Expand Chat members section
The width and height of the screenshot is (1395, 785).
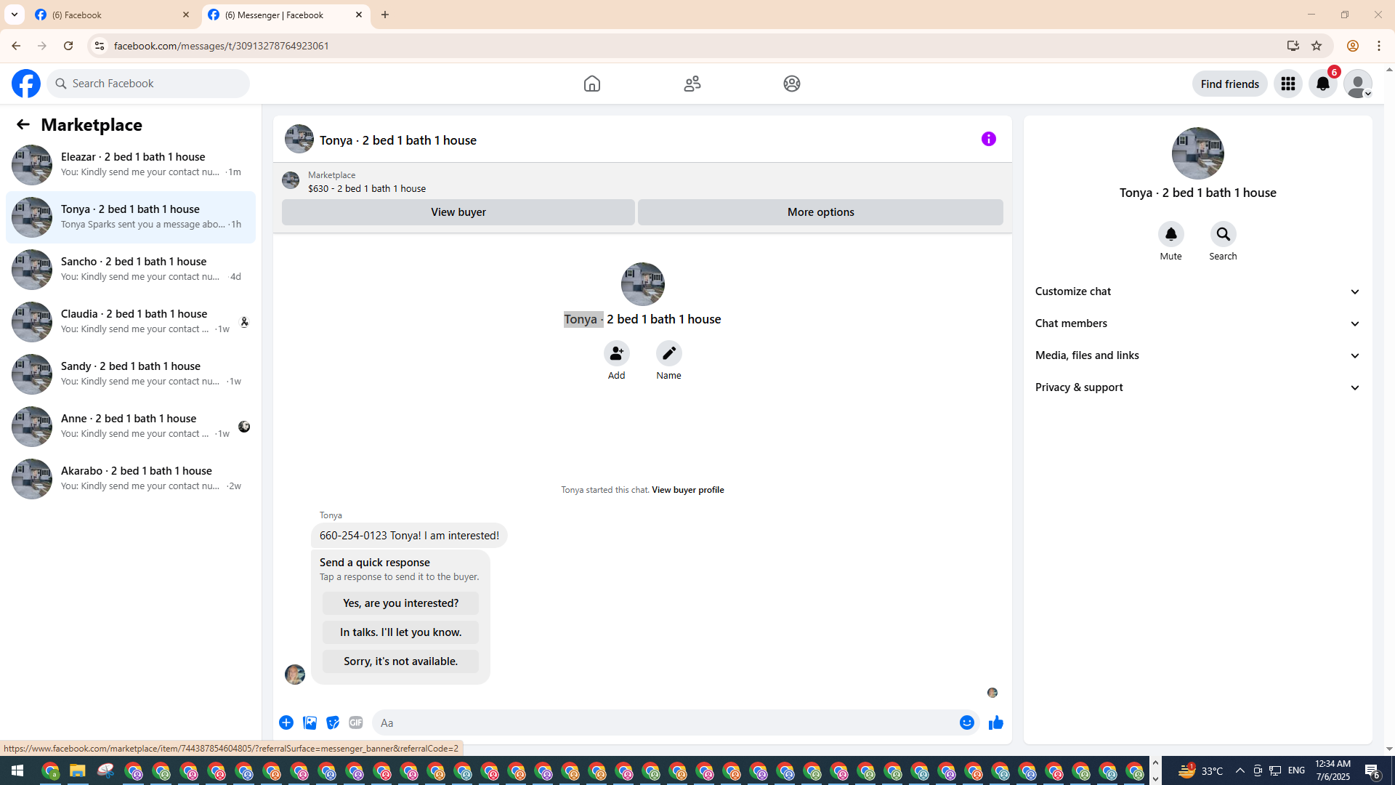tap(1197, 323)
